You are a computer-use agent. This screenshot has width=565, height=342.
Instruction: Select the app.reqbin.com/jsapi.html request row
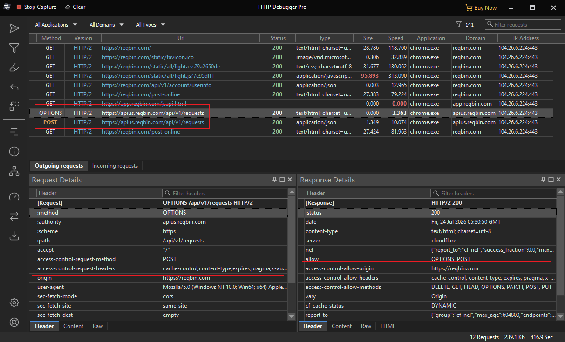click(291, 104)
